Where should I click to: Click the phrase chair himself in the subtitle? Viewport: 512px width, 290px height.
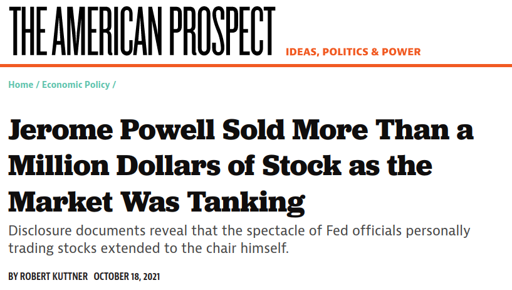248,248
